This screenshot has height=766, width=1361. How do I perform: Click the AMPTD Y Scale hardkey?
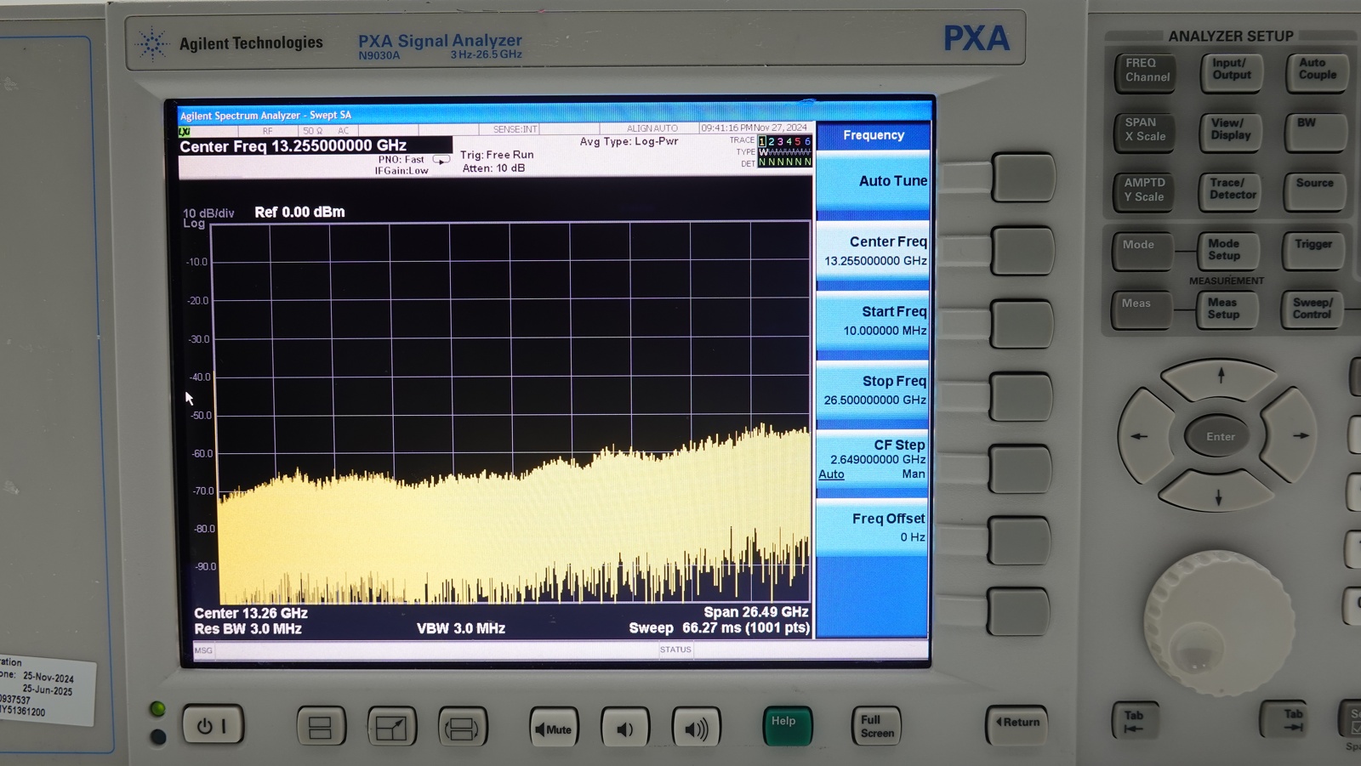point(1143,190)
